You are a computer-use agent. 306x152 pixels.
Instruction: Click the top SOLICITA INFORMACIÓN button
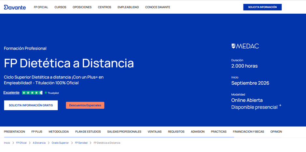(262, 7)
